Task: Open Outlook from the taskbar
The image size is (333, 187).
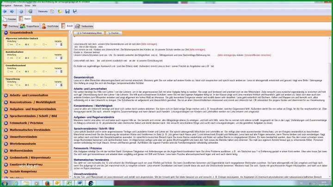Action: click(x=58, y=183)
